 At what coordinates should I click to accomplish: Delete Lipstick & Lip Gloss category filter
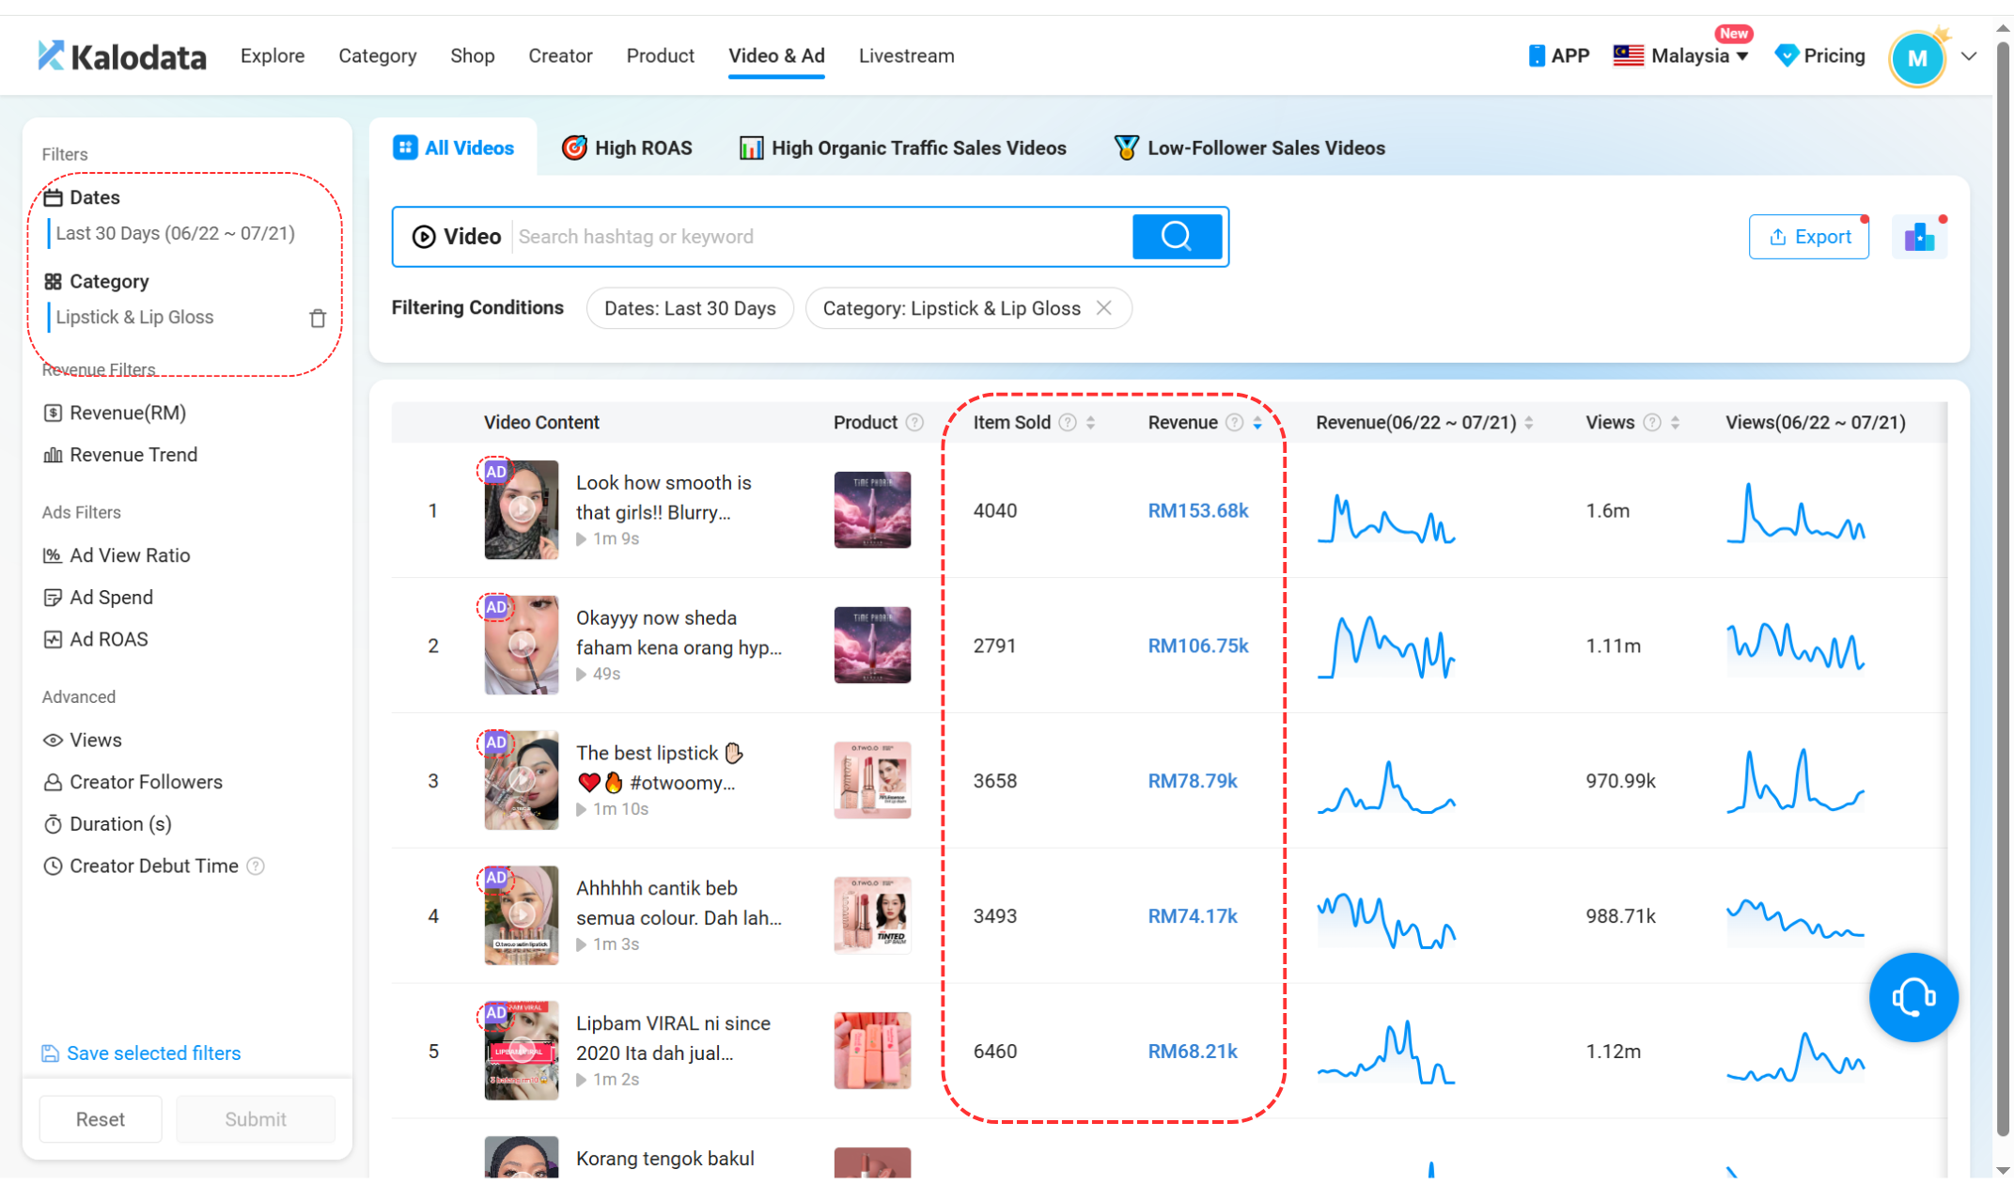point(318,318)
